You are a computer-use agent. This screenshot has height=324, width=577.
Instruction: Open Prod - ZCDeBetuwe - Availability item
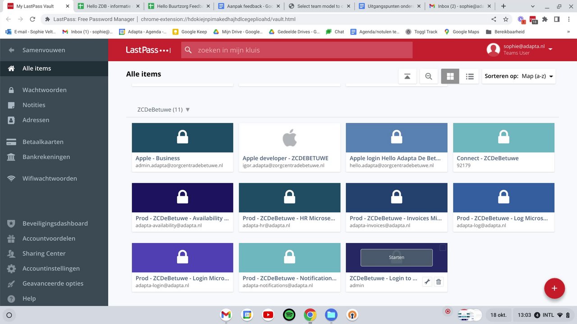click(x=183, y=207)
